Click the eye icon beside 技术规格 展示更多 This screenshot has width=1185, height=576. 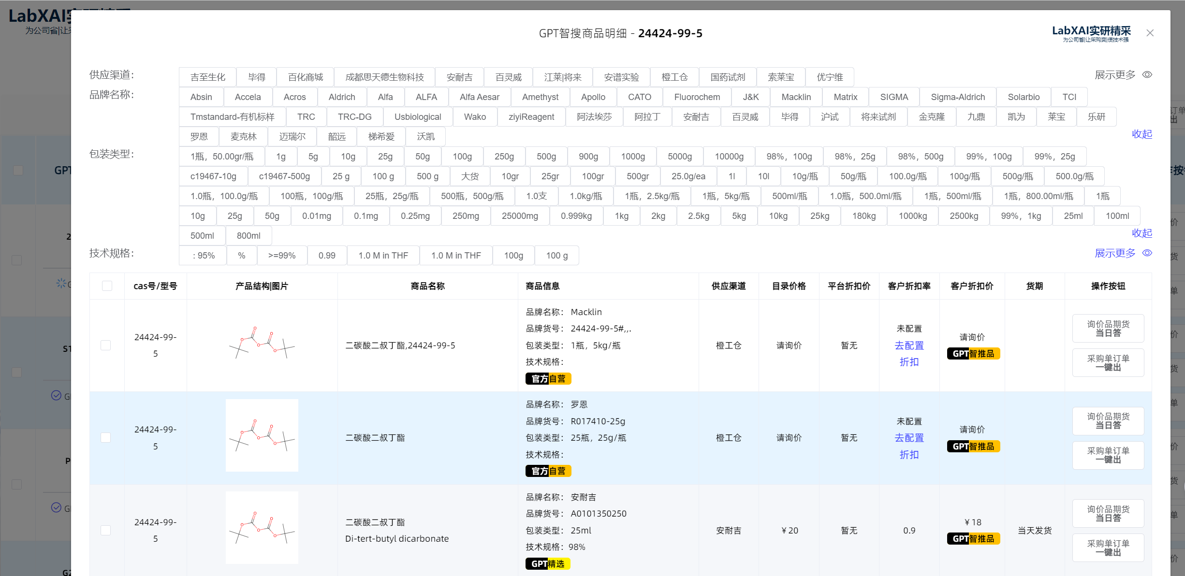coord(1148,253)
